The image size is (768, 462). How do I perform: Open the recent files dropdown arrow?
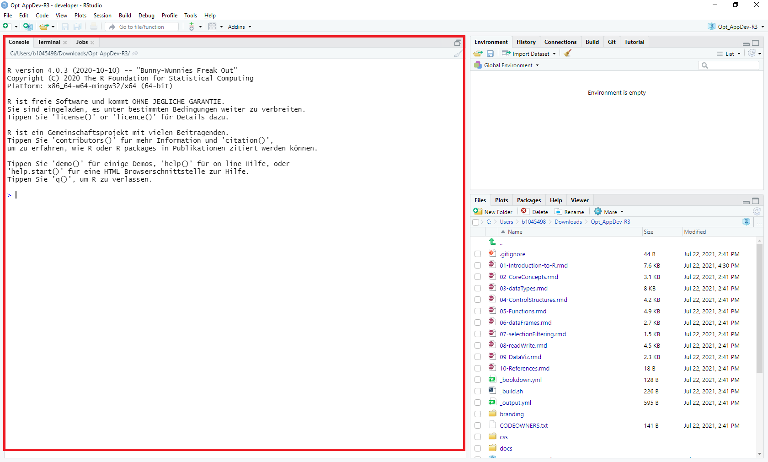(x=53, y=27)
